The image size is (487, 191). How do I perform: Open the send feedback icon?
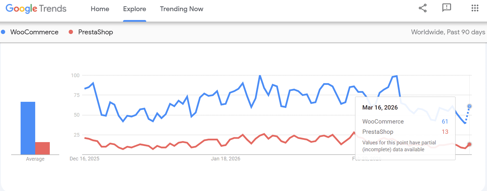coord(446,8)
